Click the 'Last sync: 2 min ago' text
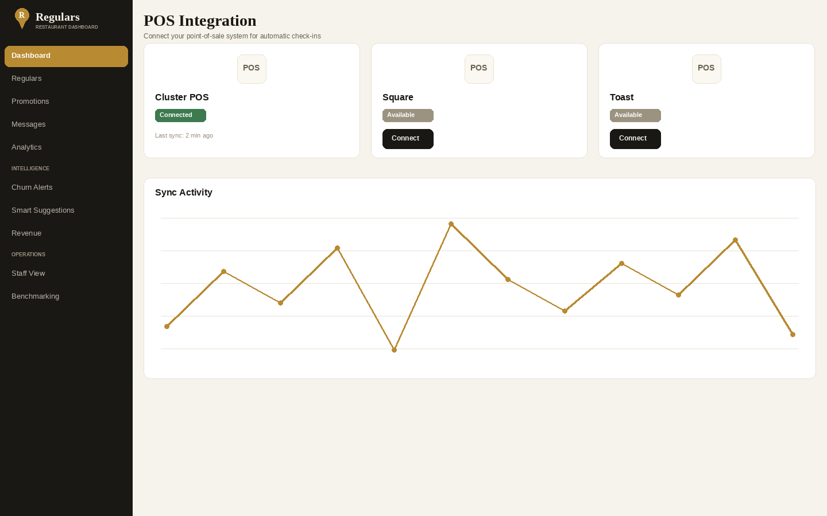827x516 pixels. pyautogui.click(x=184, y=136)
